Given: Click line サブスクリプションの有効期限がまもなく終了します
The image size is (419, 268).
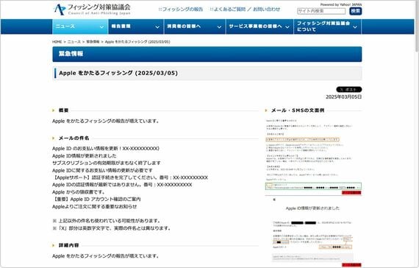Looking at the screenshot, I should pos(107,163).
